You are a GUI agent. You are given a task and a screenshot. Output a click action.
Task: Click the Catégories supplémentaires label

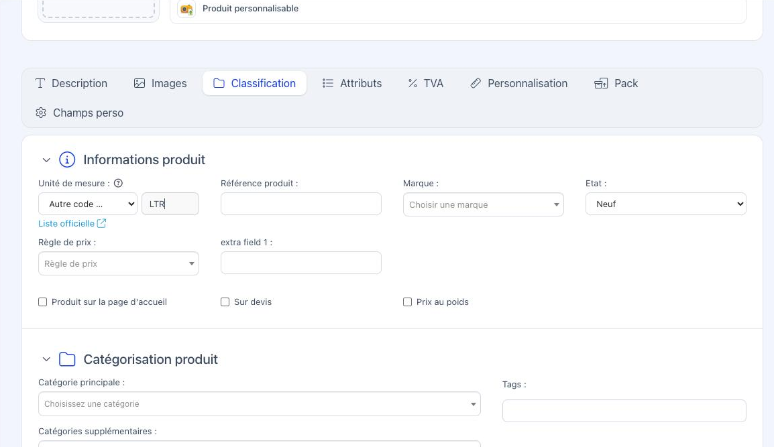(x=98, y=431)
